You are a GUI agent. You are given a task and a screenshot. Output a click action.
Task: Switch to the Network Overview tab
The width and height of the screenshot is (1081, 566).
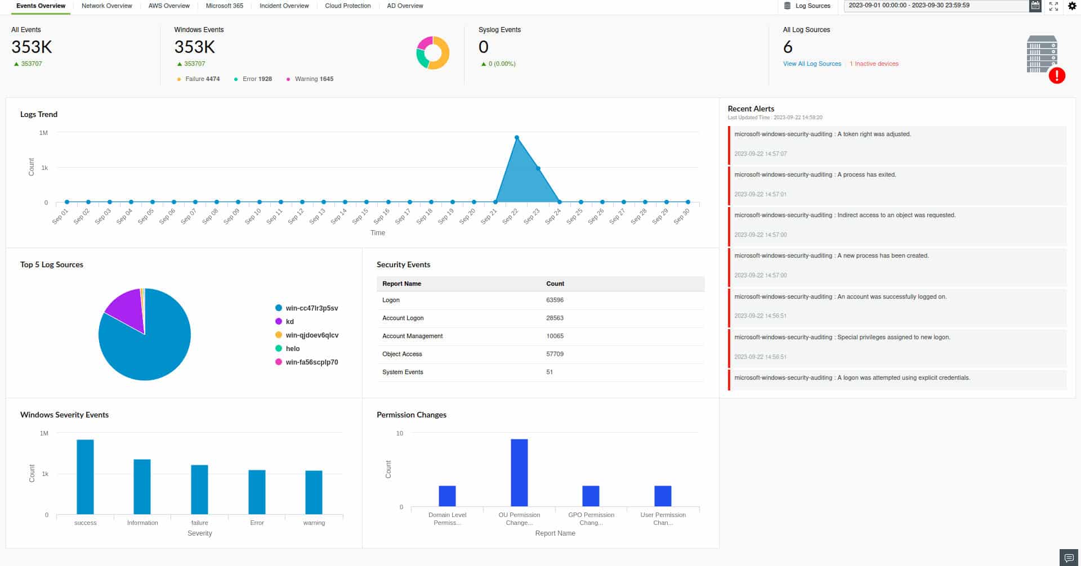[x=106, y=6]
